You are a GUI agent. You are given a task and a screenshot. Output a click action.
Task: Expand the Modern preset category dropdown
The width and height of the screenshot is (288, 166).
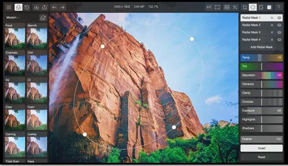(13, 17)
